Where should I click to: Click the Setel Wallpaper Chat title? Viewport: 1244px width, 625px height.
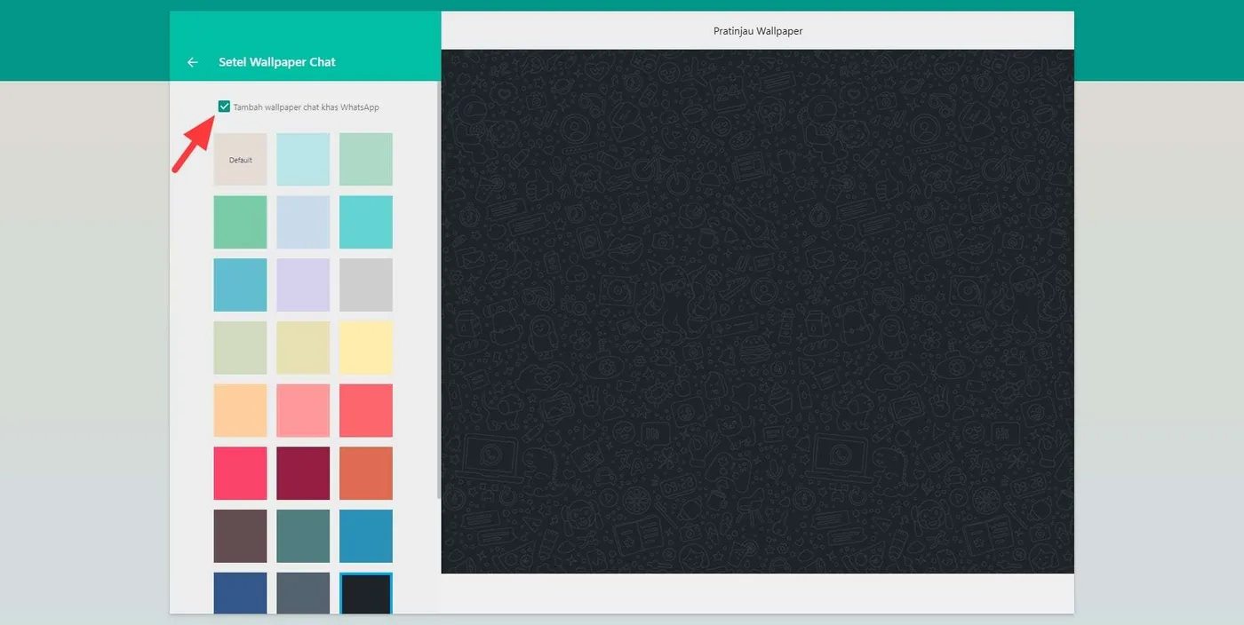[x=277, y=62]
